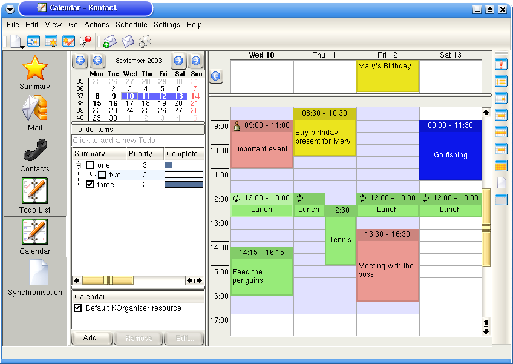This screenshot has height=364, width=513.
Task: Click the send mail icon with green arrow
Action: [109, 41]
